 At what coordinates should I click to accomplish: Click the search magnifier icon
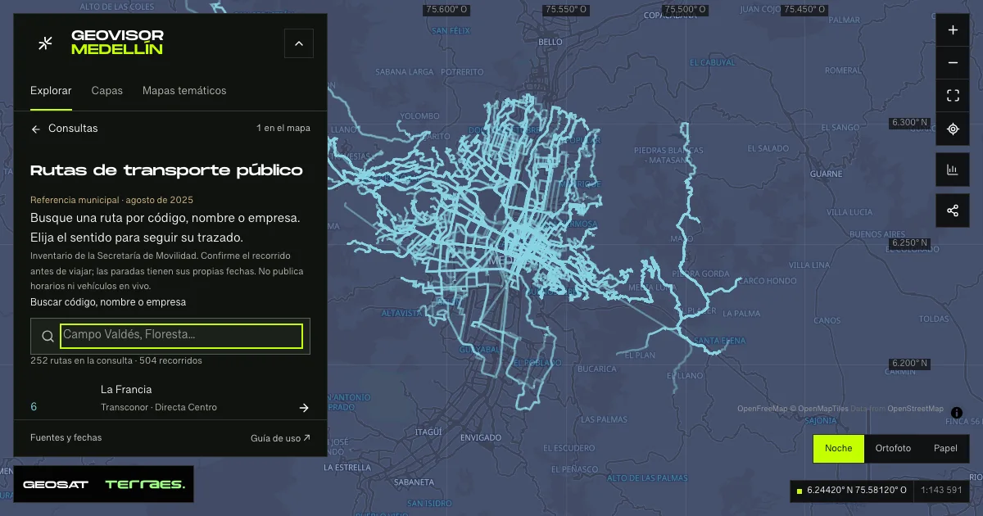tap(48, 337)
